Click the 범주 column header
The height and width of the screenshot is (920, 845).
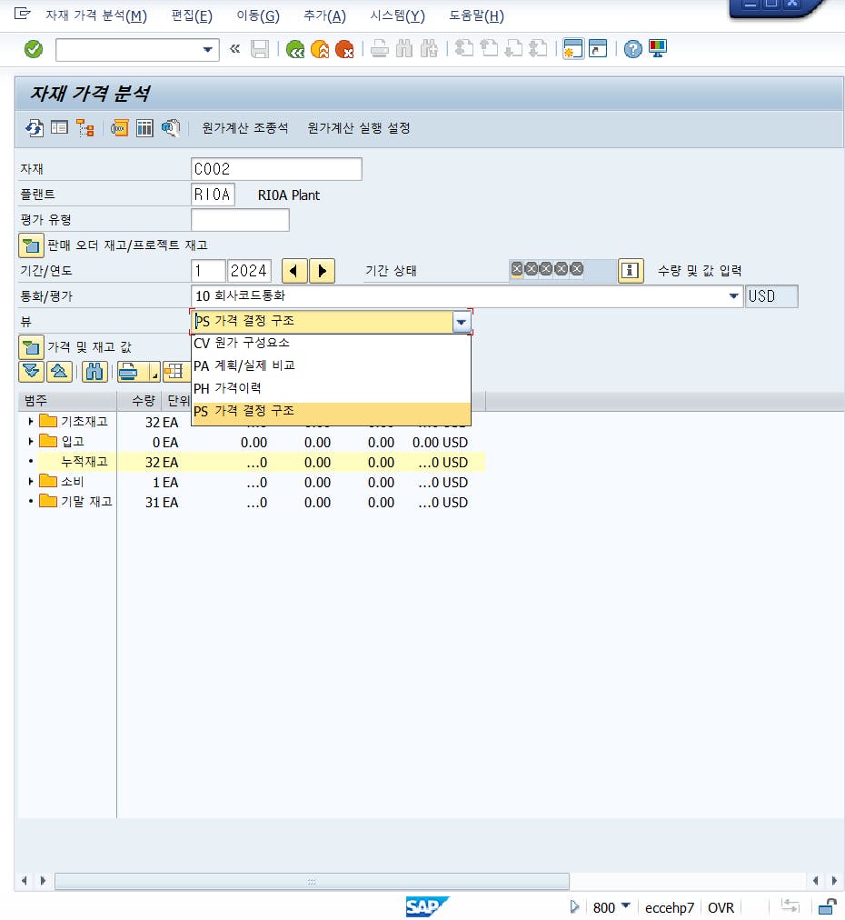pyautogui.click(x=67, y=401)
